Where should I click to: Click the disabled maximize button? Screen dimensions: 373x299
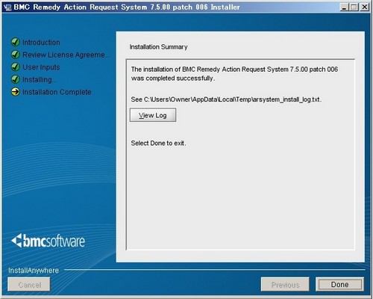354,7
